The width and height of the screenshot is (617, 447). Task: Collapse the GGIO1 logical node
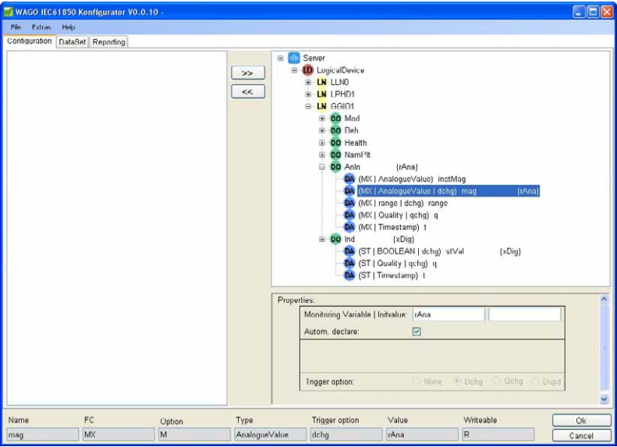[x=309, y=106]
